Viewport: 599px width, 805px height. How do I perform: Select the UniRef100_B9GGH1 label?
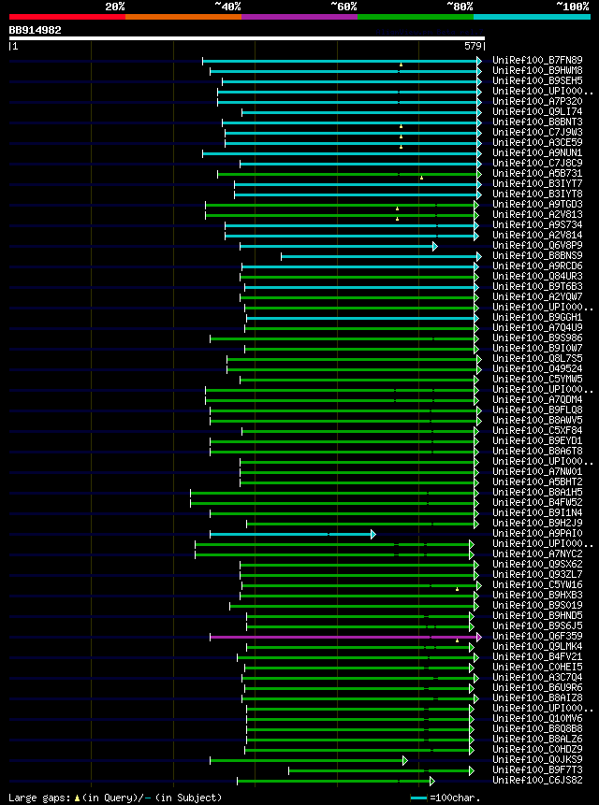[x=537, y=317]
